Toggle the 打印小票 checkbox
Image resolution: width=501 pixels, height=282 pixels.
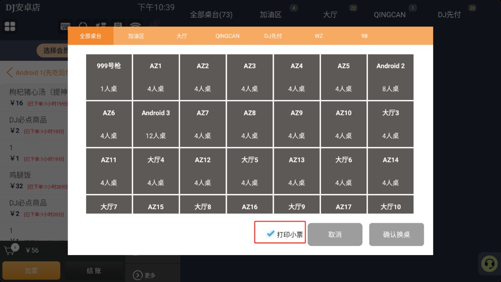(x=270, y=234)
